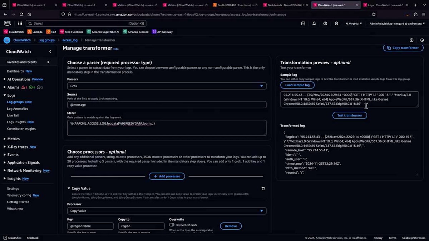Collapse the Copy Value section
The image size is (429, 241).
(x=69, y=189)
